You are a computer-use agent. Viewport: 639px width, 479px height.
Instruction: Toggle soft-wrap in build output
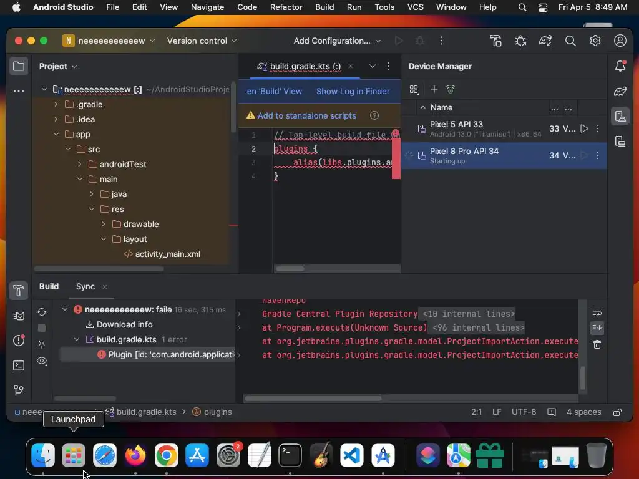tap(597, 312)
